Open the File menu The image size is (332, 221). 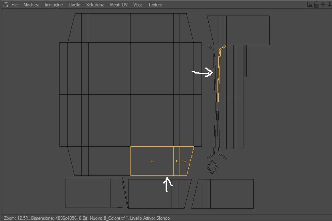pyautogui.click(x=14, y=5)
